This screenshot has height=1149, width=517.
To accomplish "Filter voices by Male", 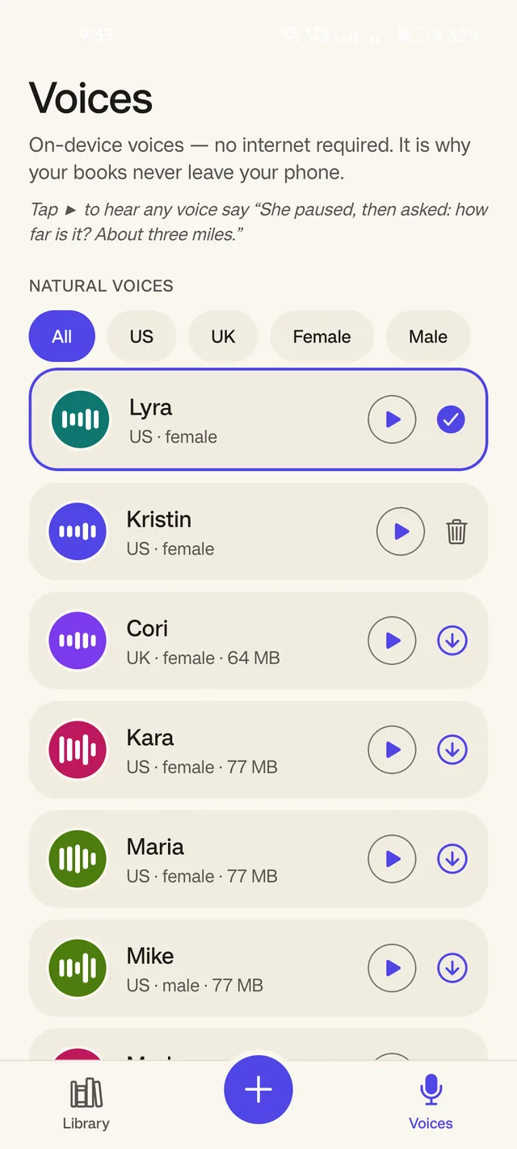I will click(428, 336).
